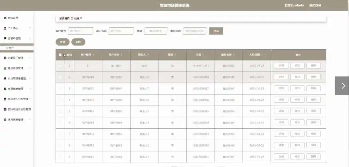Viewport: 349px width, 167px height.
Task: Check the checkbox for row 9
Action: [x=60, y=157]
